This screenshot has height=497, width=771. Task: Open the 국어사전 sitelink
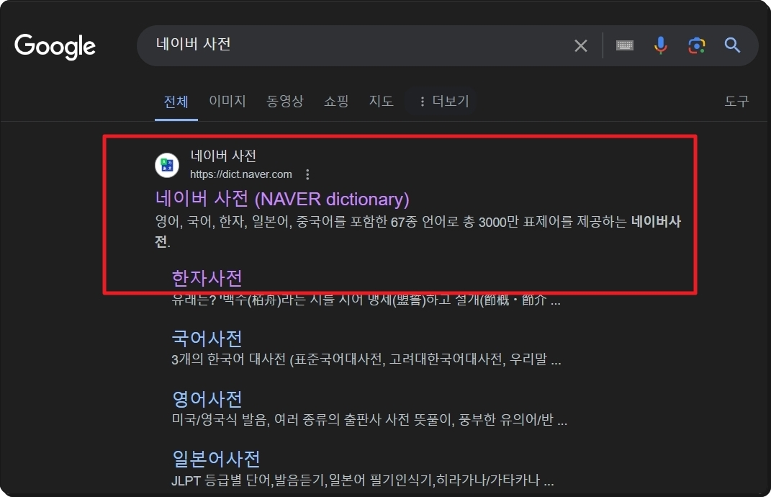[207, 339]
